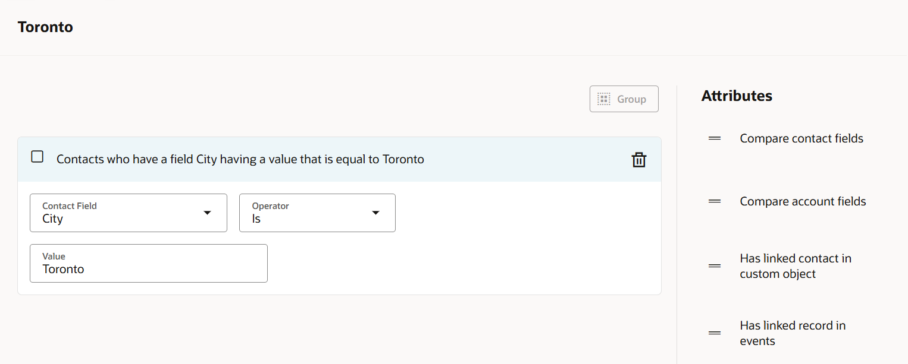
Task: Focus the Value field containing Toronto
Action: (x=149, y=263)
